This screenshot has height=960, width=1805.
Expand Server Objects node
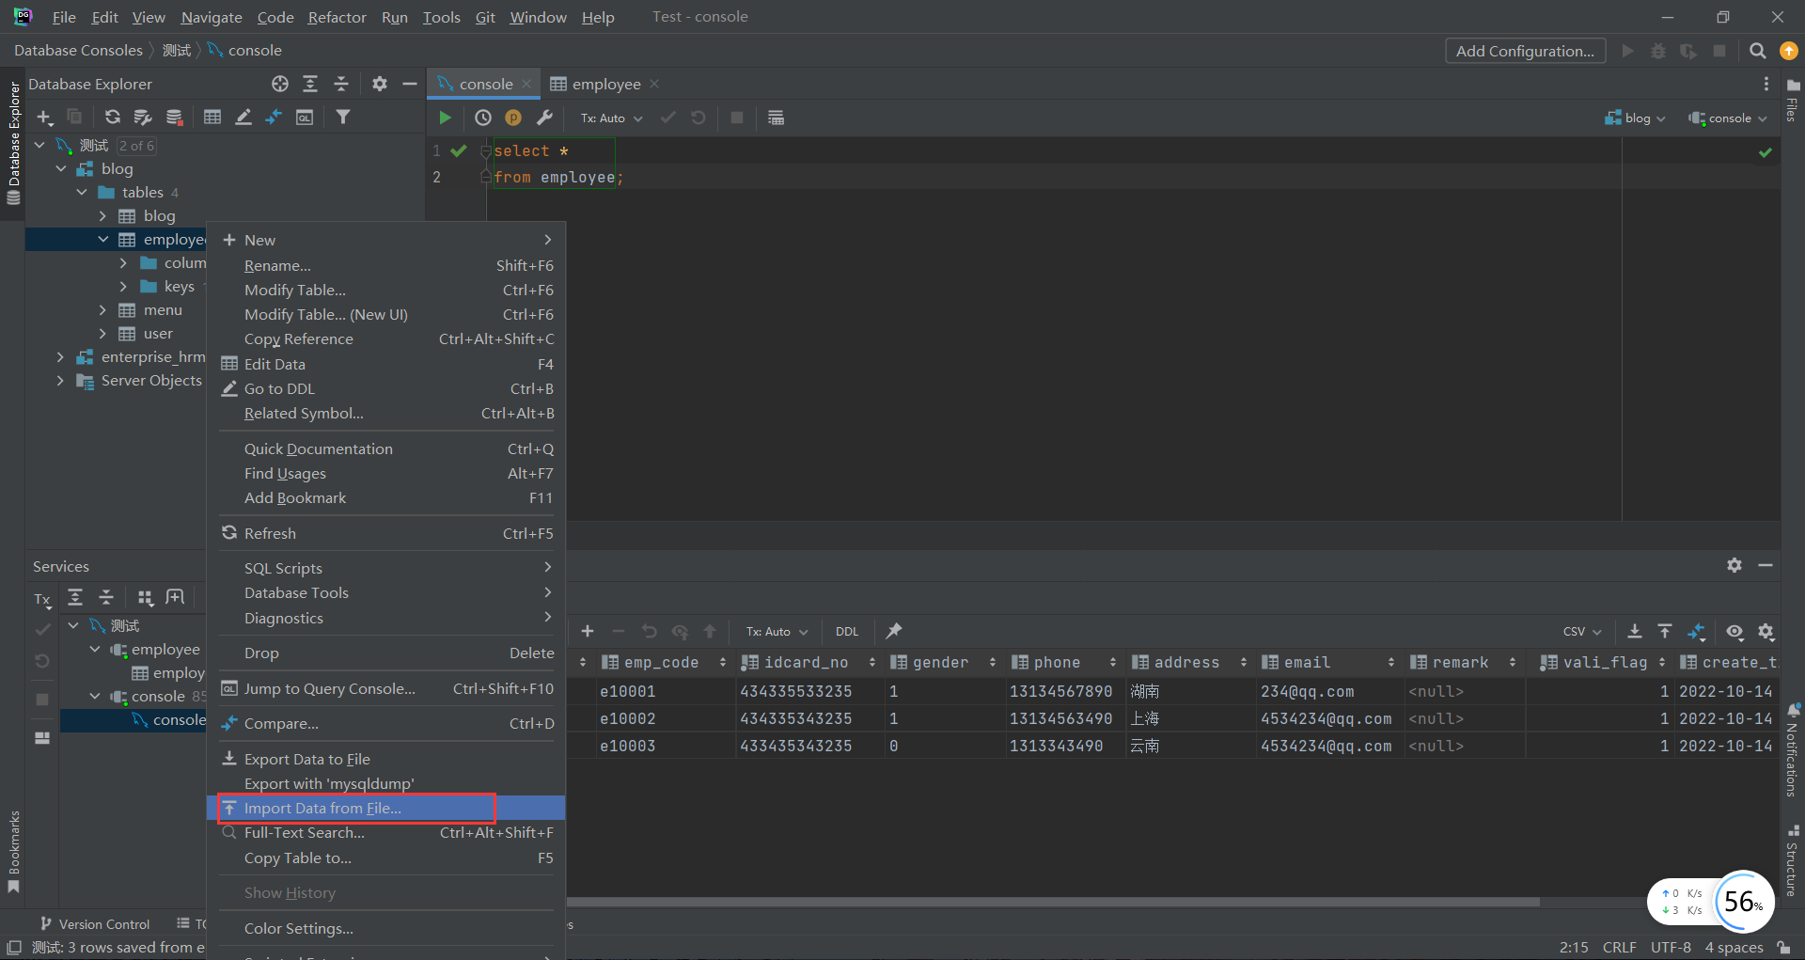[x=61, y=380]
